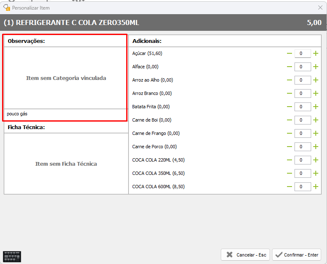Decrease Alface quantity with minus icon
Screen dimensions: 327x264
tap(289, 67)
